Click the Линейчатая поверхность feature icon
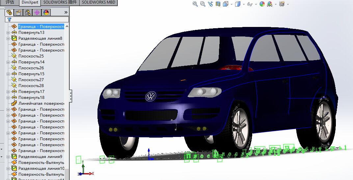Viewport: 353px width, 180px height. click(x=14, y=103)
